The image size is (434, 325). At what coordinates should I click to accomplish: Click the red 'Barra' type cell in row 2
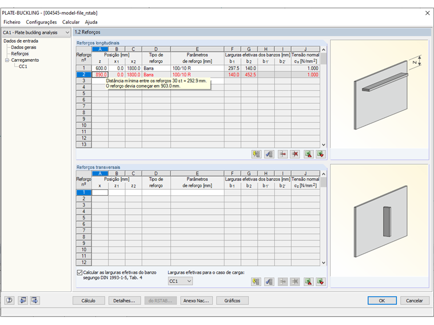pos(156,75)
